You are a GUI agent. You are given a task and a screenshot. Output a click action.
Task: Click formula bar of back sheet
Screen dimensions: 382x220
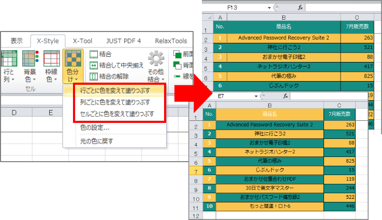(x=343, y=8)
